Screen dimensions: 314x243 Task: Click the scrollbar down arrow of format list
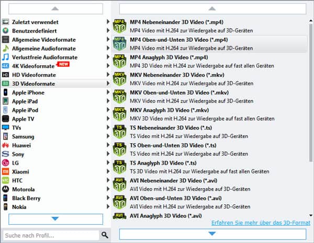(311, 215)
